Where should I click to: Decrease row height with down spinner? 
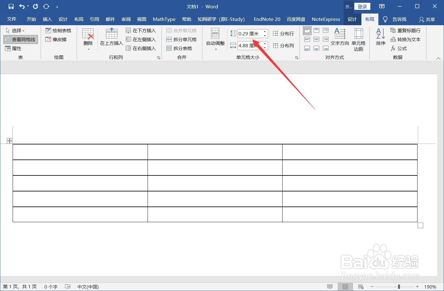(x=265, y=36)
